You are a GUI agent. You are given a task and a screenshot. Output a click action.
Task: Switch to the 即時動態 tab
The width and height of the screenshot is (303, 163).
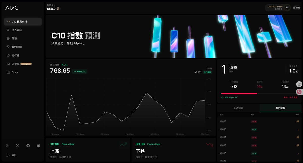click(x=238, y=108)
